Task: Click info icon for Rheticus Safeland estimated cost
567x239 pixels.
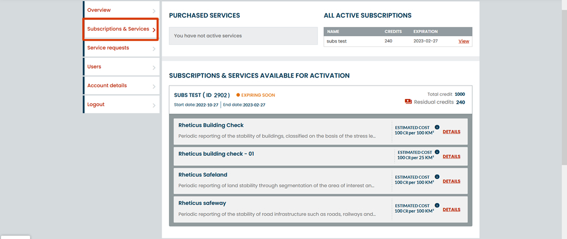Action: (437, 177)
